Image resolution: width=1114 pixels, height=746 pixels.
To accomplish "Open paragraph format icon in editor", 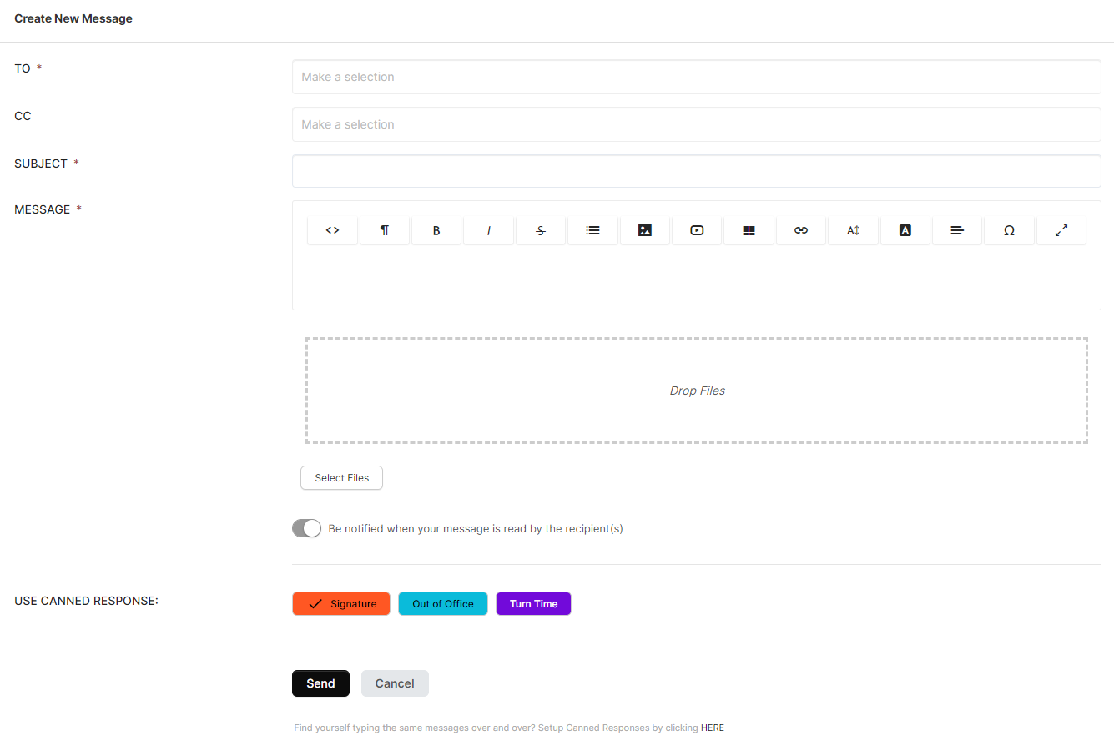I will tap(385, 230).
